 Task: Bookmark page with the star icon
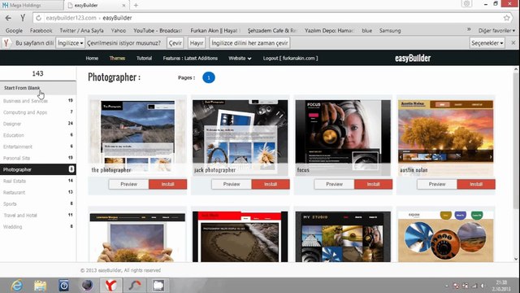(506, 18)
